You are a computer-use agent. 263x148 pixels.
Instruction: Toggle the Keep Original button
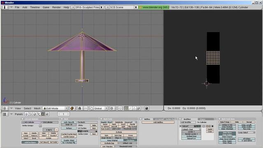(112, 140)
